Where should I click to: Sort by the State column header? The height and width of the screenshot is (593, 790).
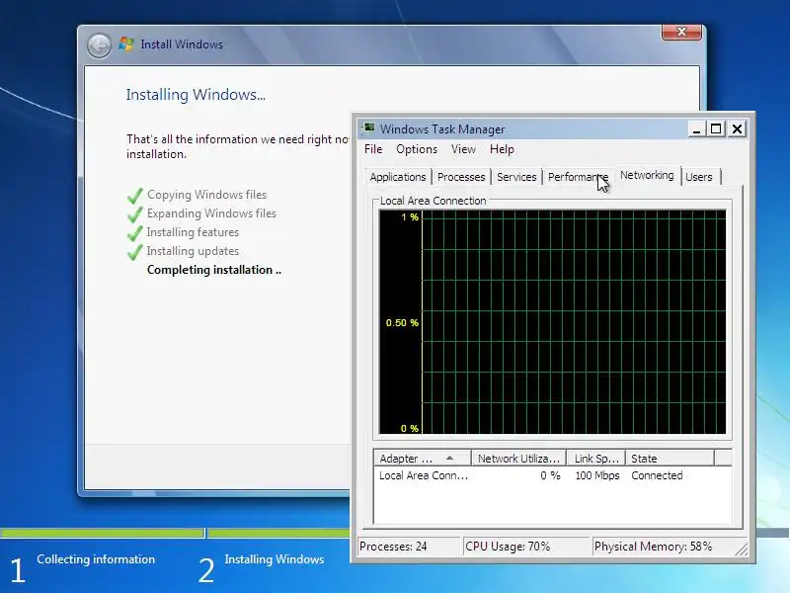click(670, 459)
